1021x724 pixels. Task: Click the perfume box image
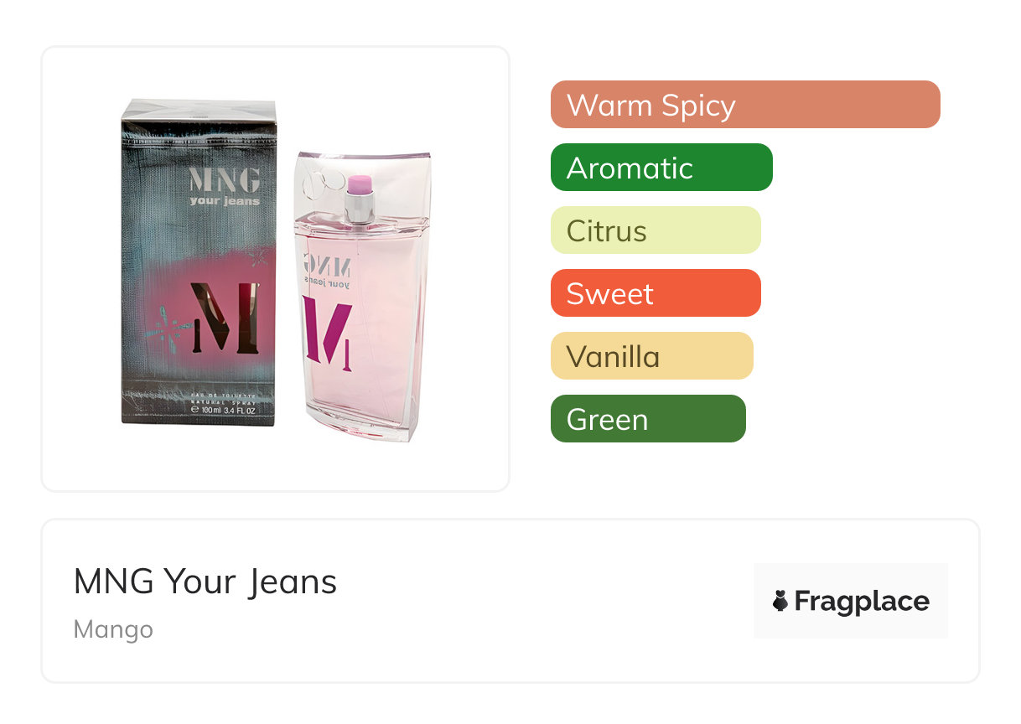pos(199,261)
